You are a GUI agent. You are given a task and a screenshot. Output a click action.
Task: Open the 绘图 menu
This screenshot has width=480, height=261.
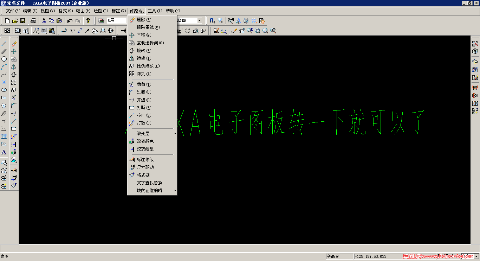click(x=101, y=11)
